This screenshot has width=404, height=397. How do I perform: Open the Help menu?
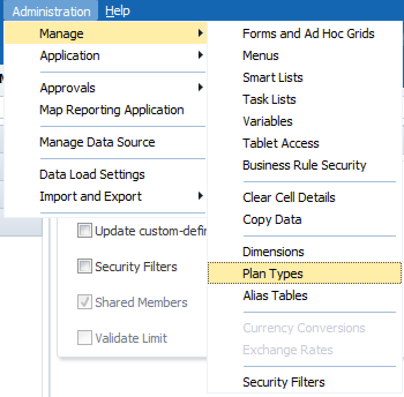[x=118, y=11]
